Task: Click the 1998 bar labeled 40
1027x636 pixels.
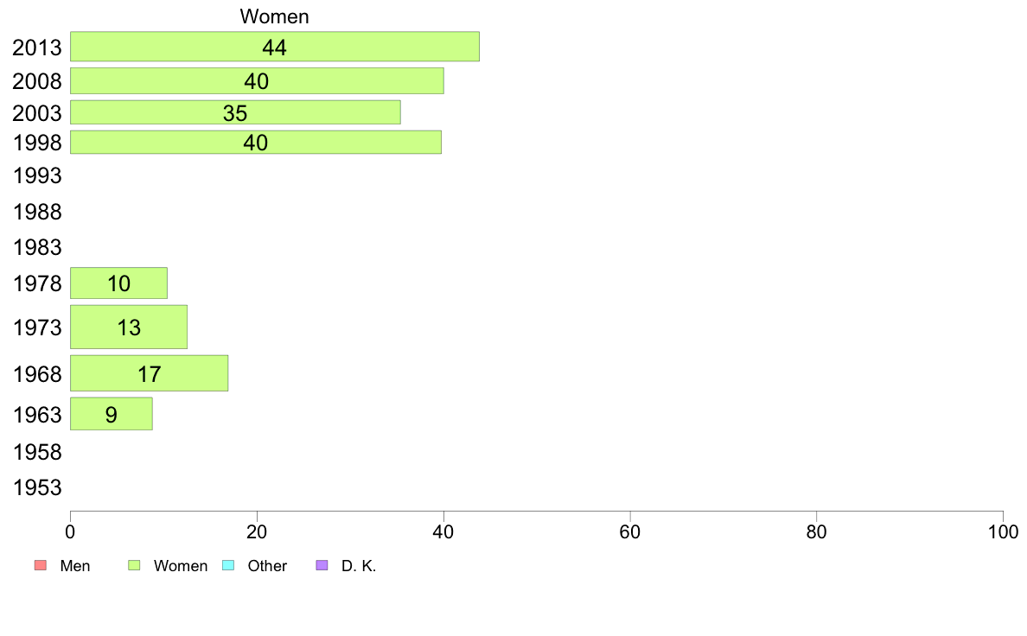Action: click(x=256, y=142)
